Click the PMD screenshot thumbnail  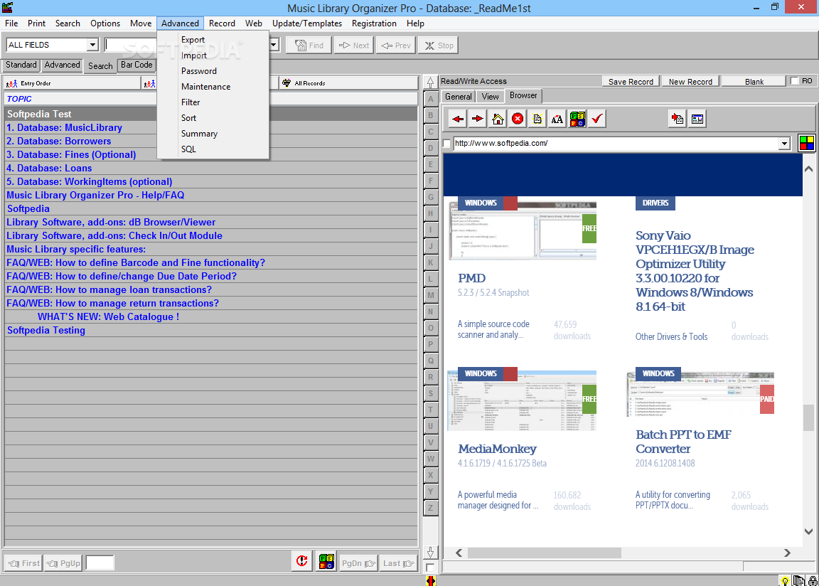point(523,229)
